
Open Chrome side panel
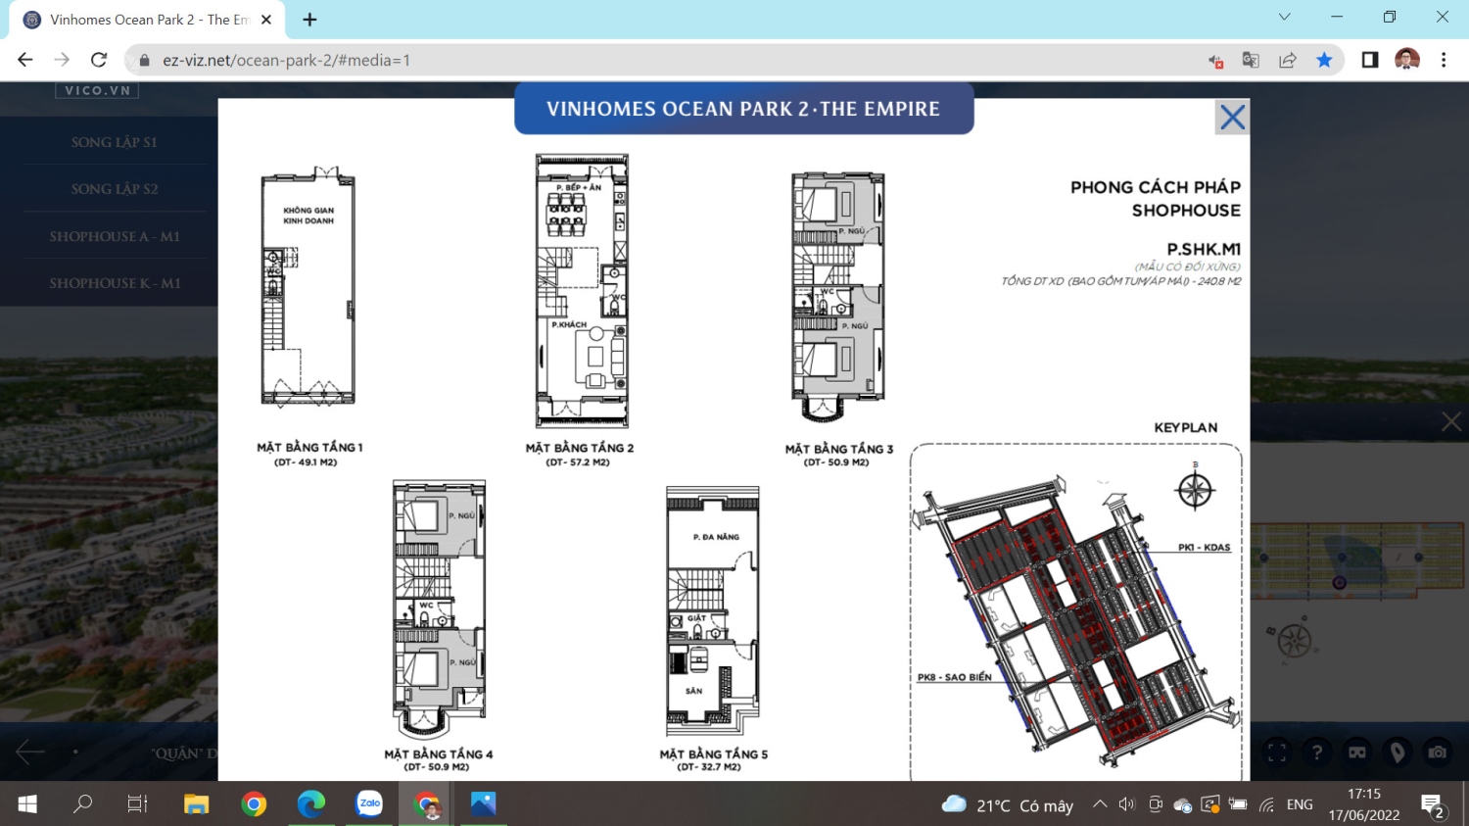1370,60
